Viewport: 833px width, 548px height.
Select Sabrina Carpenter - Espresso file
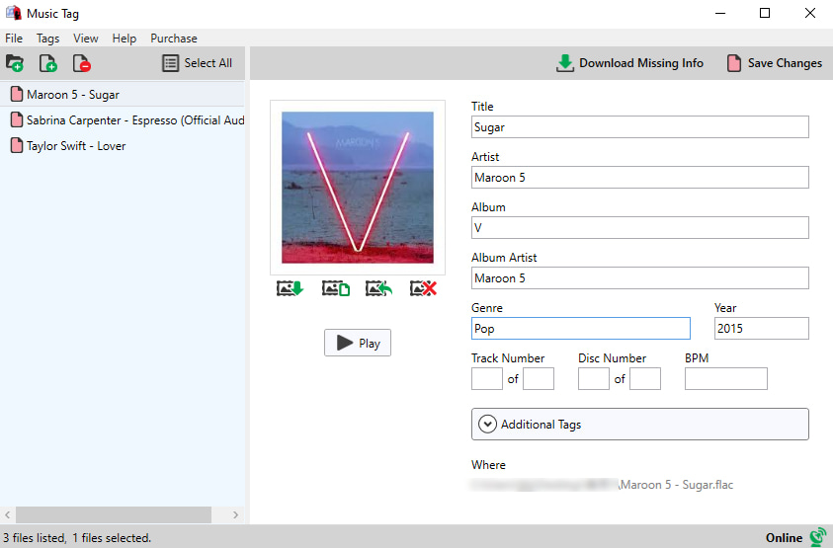(123, 120)
